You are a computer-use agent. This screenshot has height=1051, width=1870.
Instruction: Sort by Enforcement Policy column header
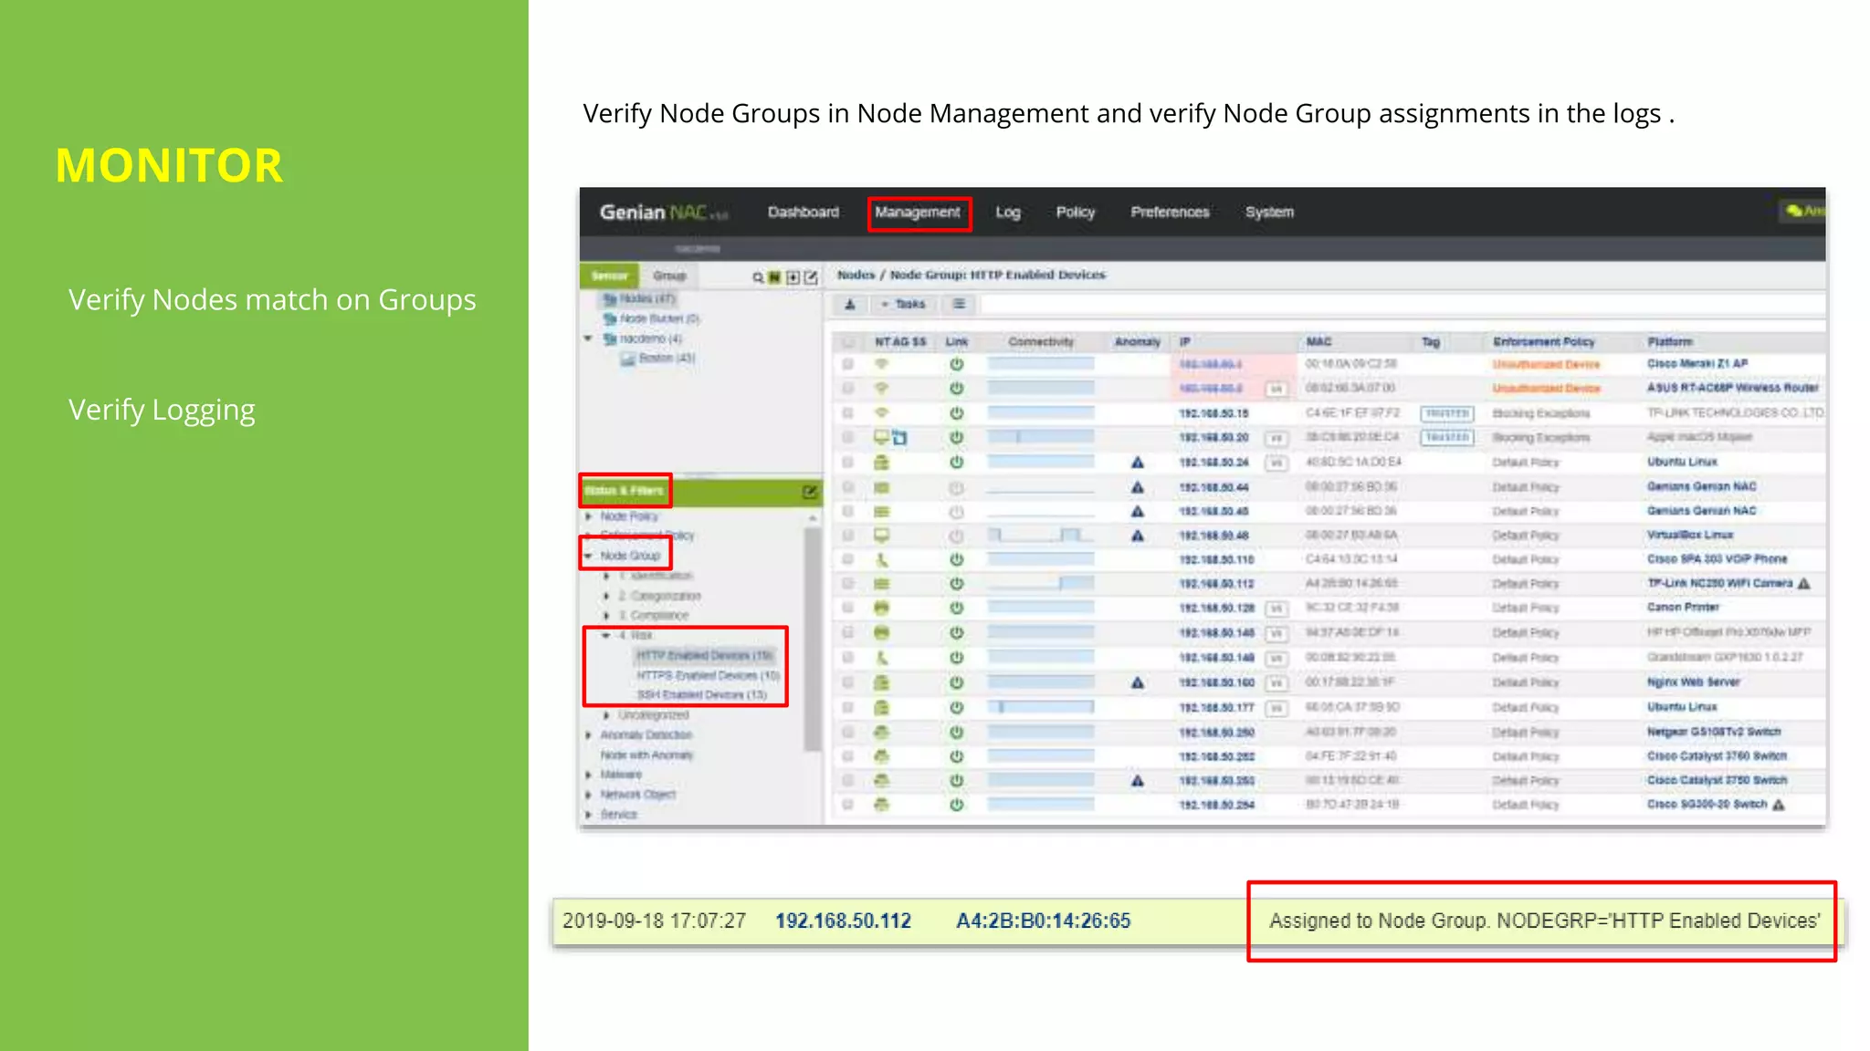(x=1543, y=342)
